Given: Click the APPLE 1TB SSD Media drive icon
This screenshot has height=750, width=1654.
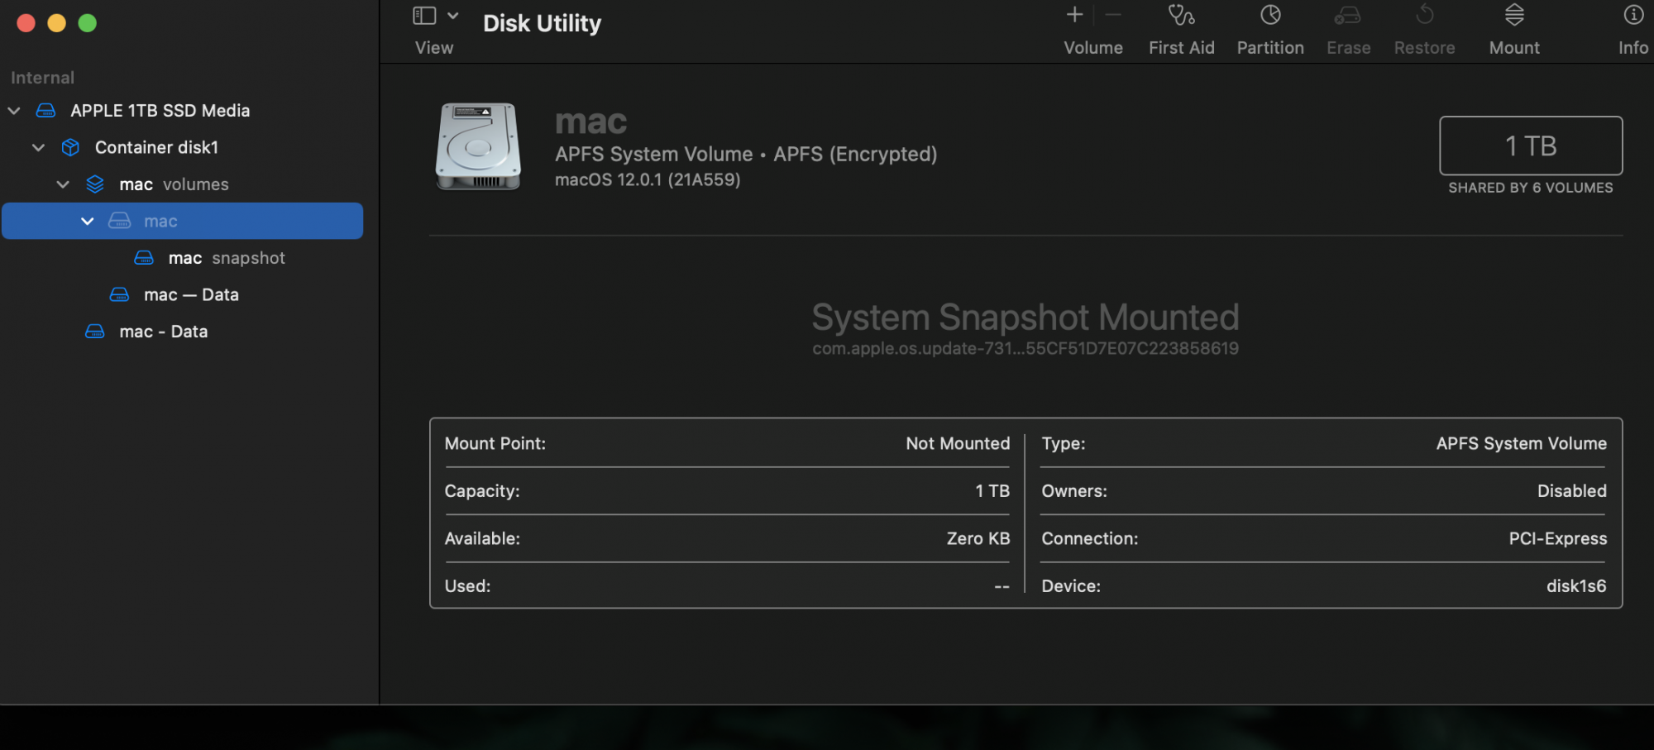Looking at the screenshot, I should (46, 111).
